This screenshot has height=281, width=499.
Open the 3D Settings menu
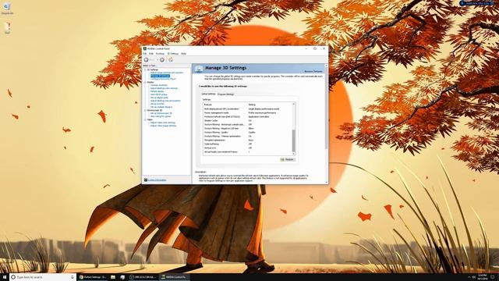tap(173, 54)
